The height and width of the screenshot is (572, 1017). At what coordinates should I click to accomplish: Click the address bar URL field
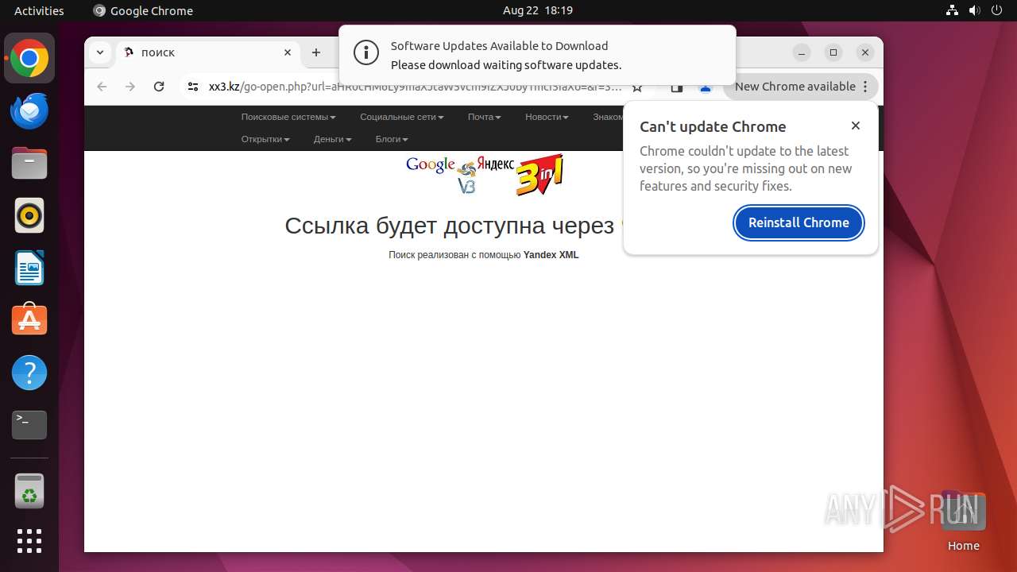coord(415,87)
